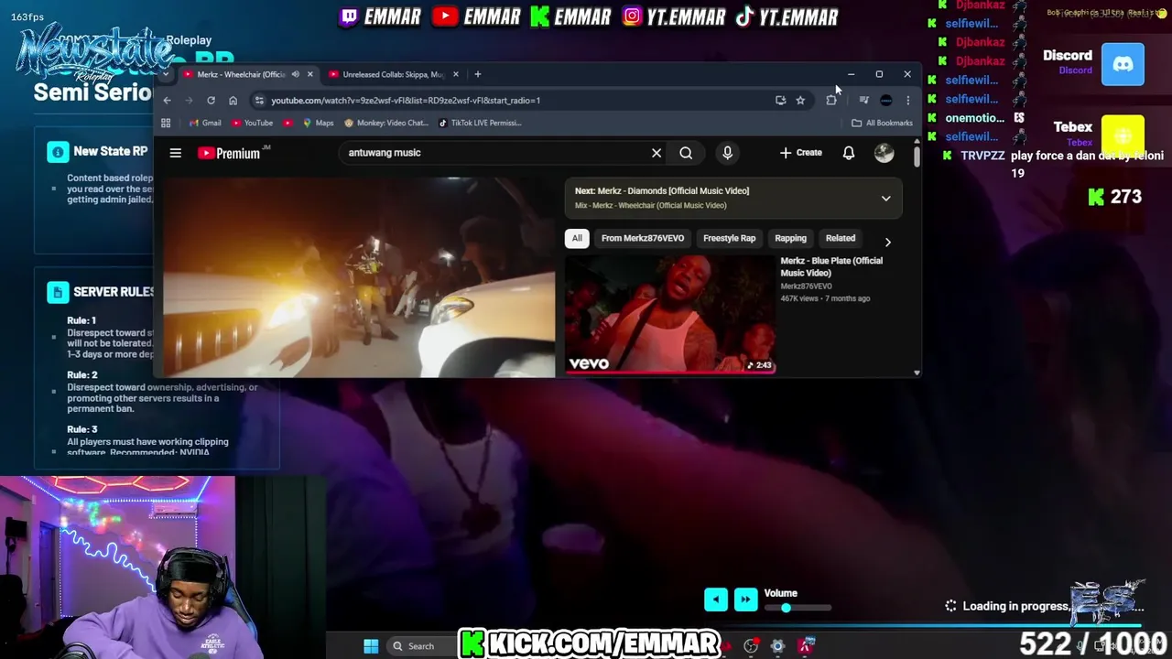The image size is (1172, 659).
Task: Clear the YouTube search query
Action: pos(657,153)
